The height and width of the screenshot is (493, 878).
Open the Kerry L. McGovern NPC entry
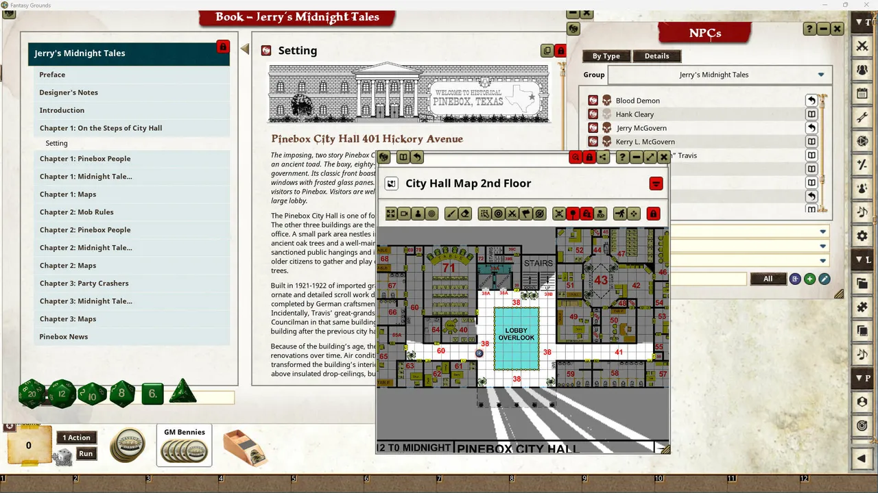tap(696, 142)
